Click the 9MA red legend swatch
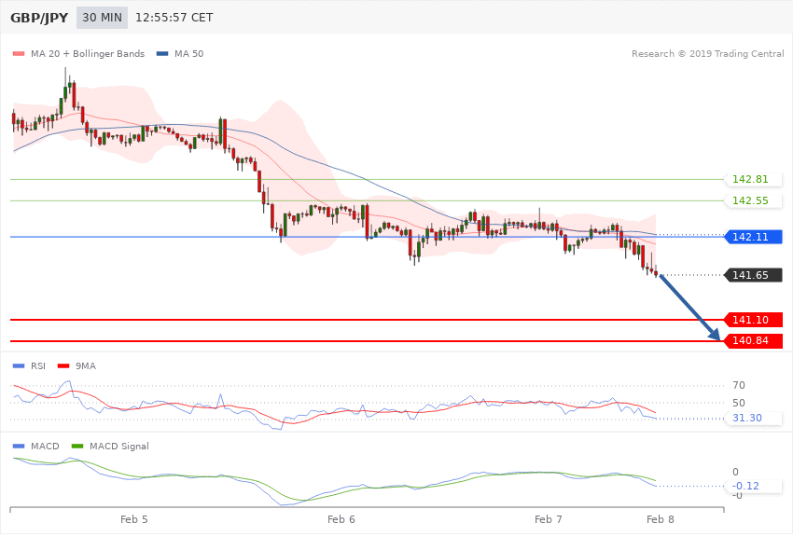 click(63, 365)
